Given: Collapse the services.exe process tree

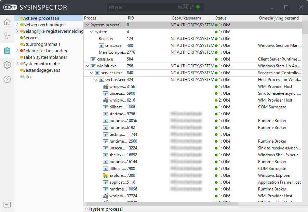Looking at the screenshot, I should 92,73.
